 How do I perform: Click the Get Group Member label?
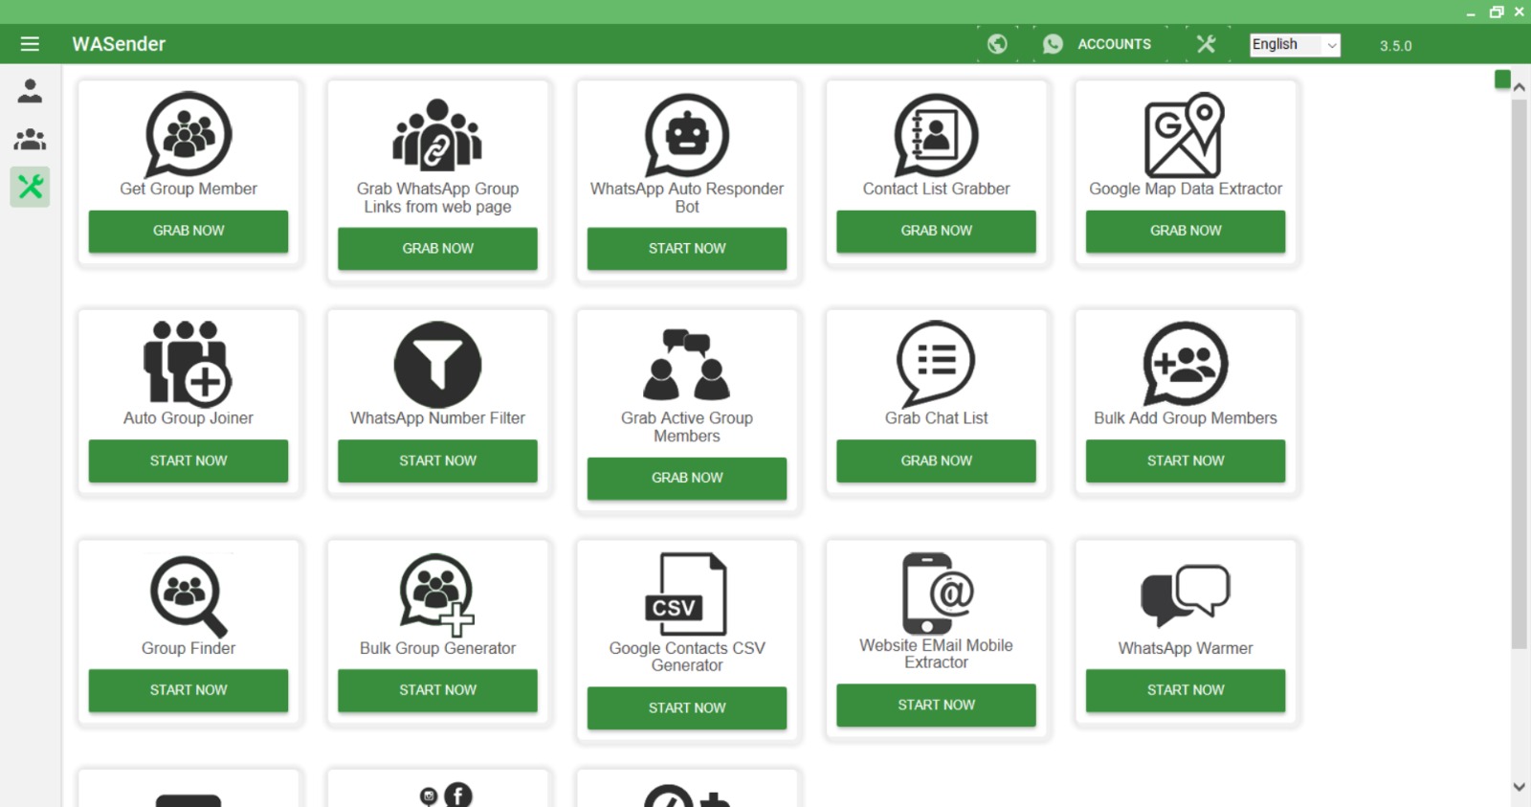[189, 189]
